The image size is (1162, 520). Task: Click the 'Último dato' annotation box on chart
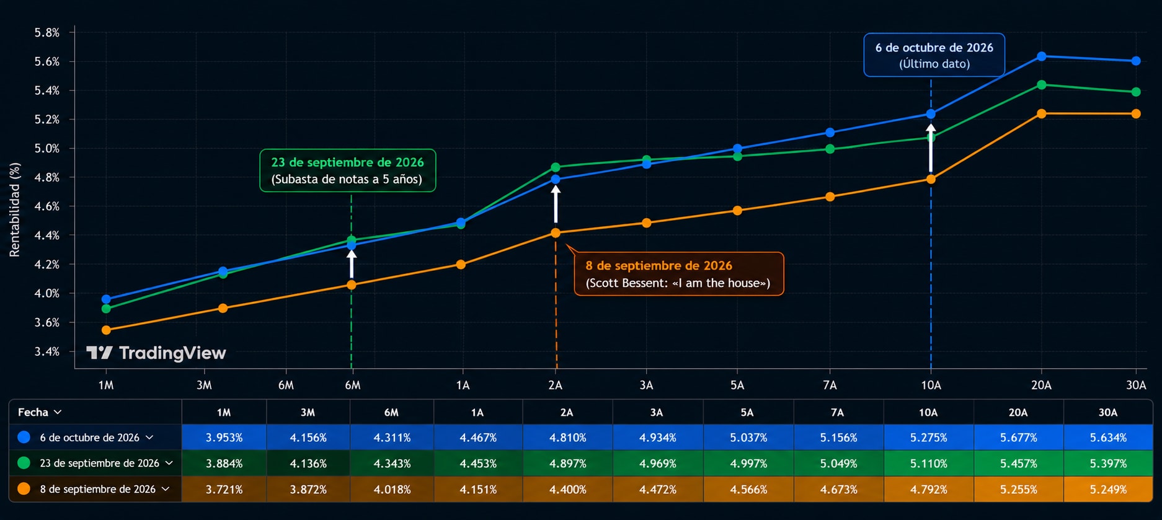click(x=934, y=55)
